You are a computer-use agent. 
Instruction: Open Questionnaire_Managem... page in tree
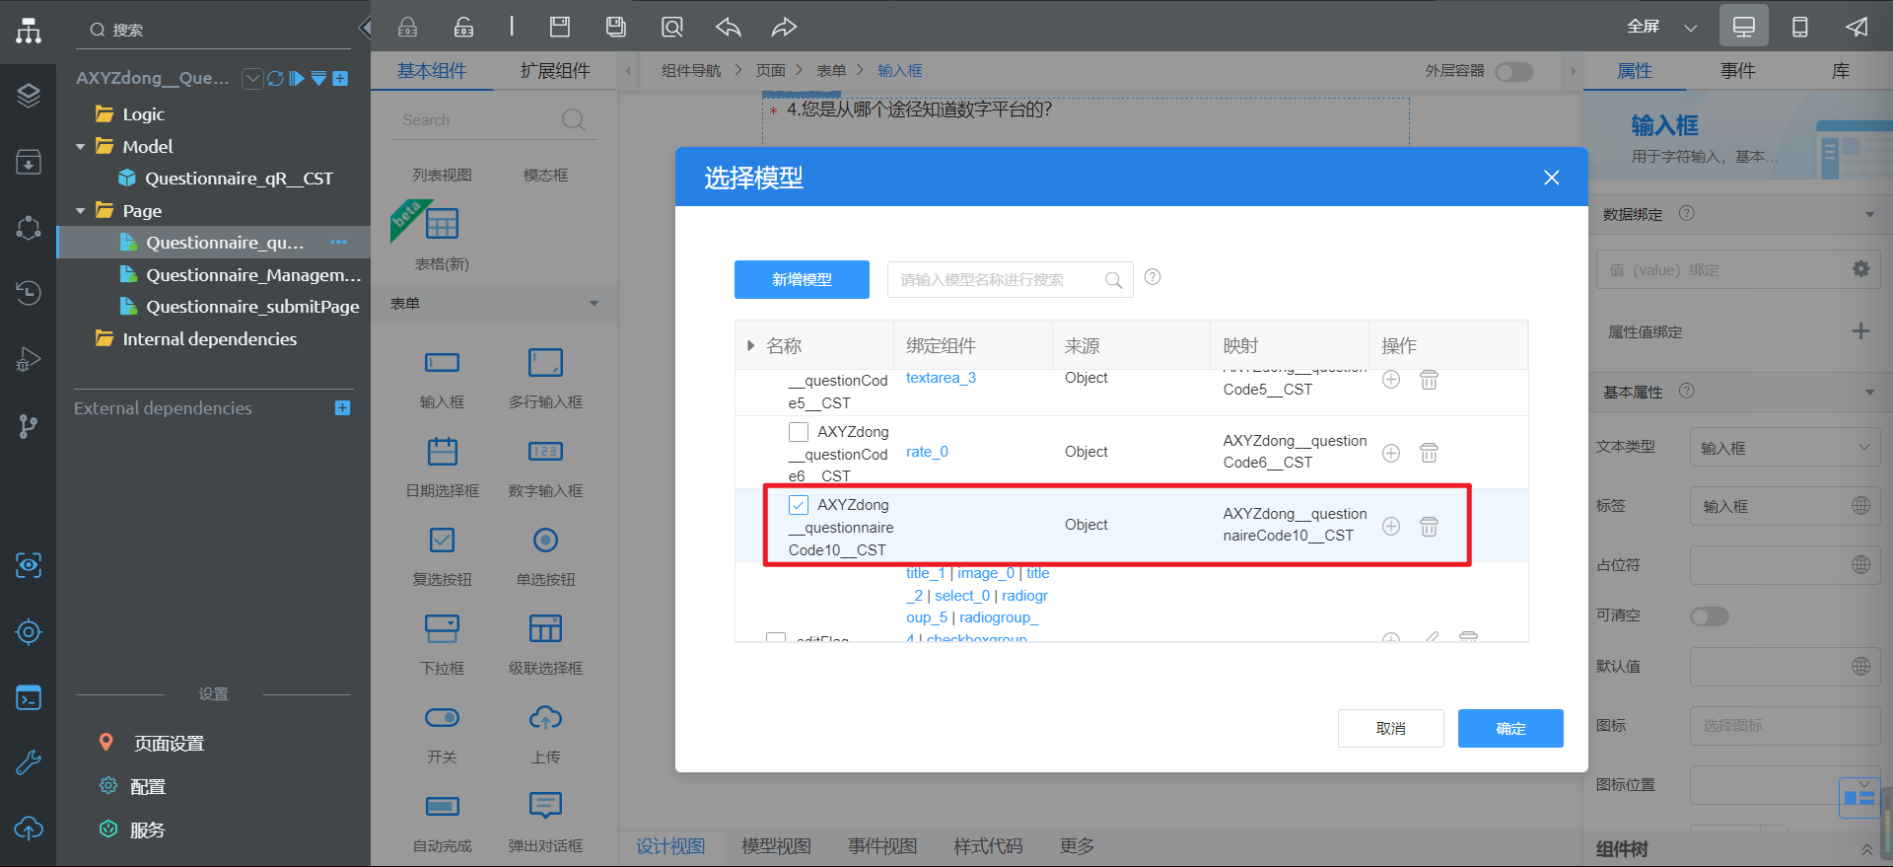pos(253,275)
